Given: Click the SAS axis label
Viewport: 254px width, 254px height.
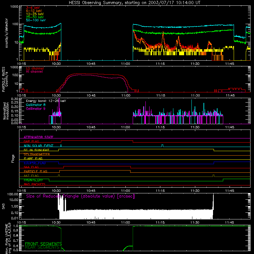Looking at the screenshot, I should coord(3,206).
